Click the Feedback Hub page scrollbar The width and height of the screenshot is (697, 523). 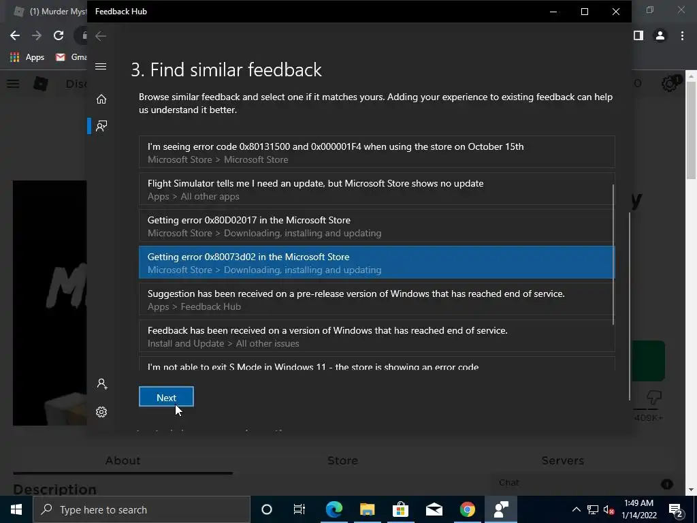[x=630, y=306]
